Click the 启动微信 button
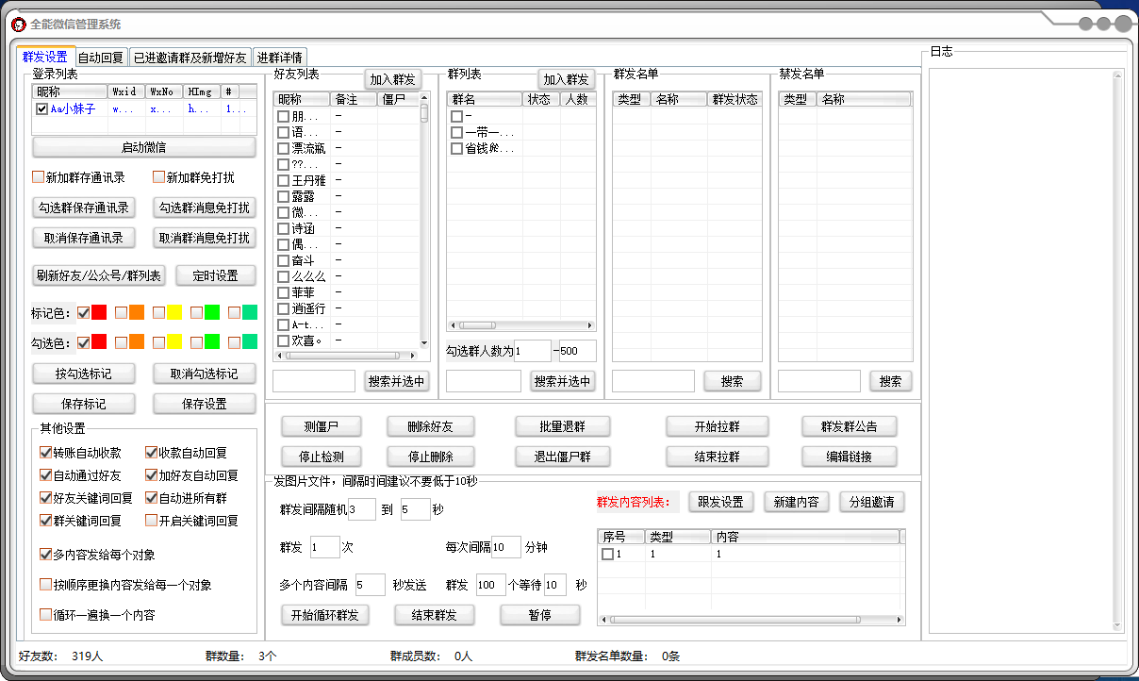 pos(144,147)
